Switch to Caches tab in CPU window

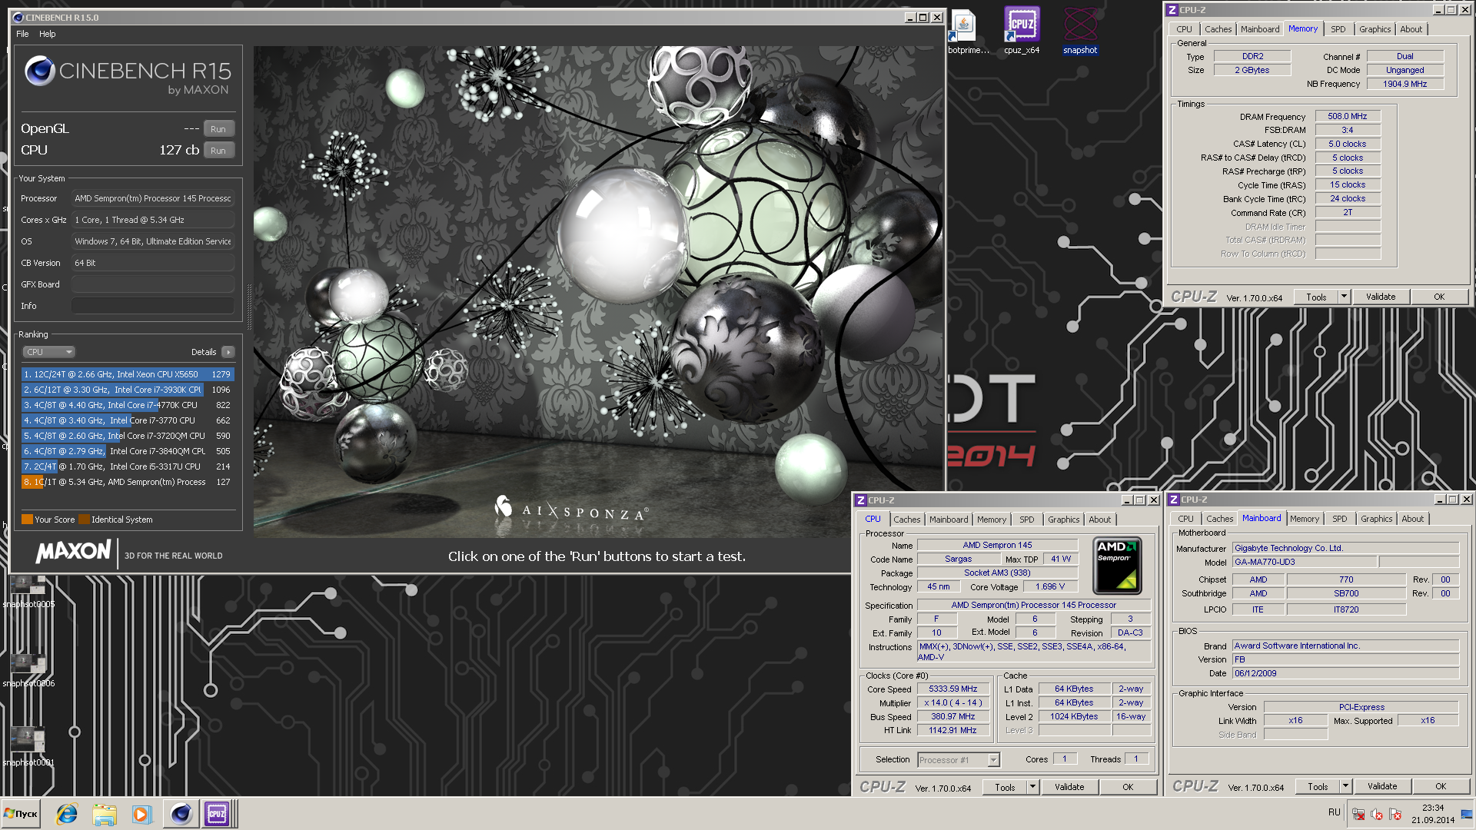[x=907, y=520]
